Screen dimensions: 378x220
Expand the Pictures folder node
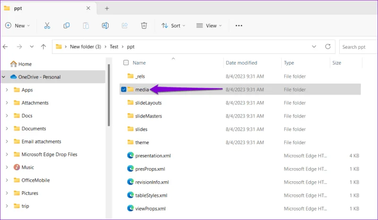pyautogui.click(x=7, y=193)
